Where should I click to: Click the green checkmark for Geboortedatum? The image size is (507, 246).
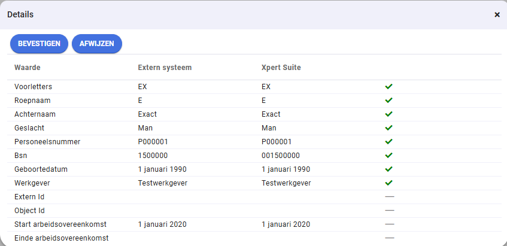point(388,169)
